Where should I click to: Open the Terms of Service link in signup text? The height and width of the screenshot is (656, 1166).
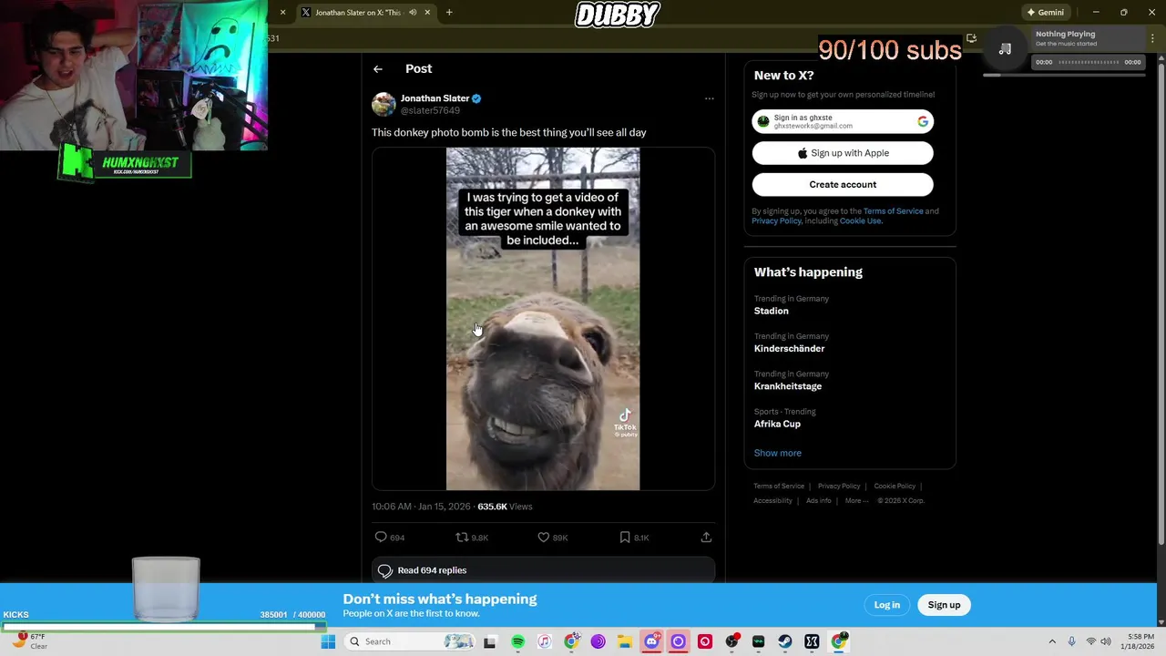(x=893, y=211)
